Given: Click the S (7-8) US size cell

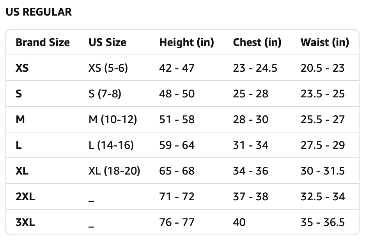Looking at the screenshot, I should tap(105, 94).
